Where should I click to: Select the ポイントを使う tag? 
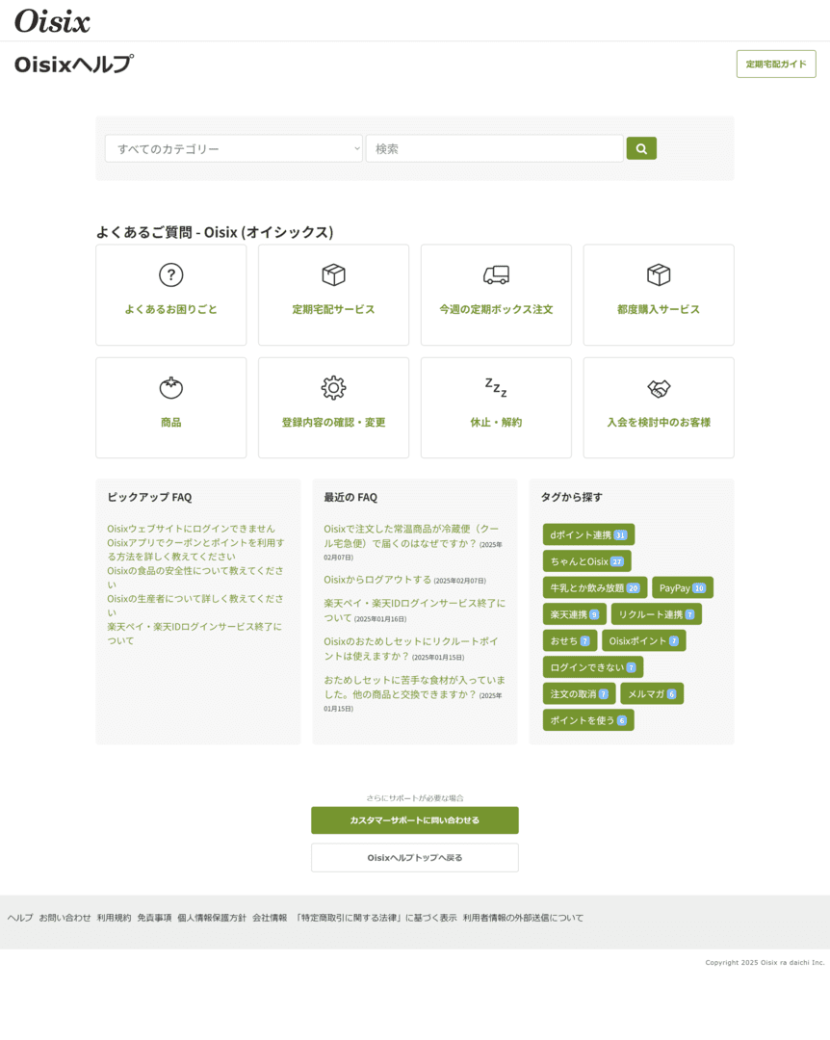[x=588, y=720]
